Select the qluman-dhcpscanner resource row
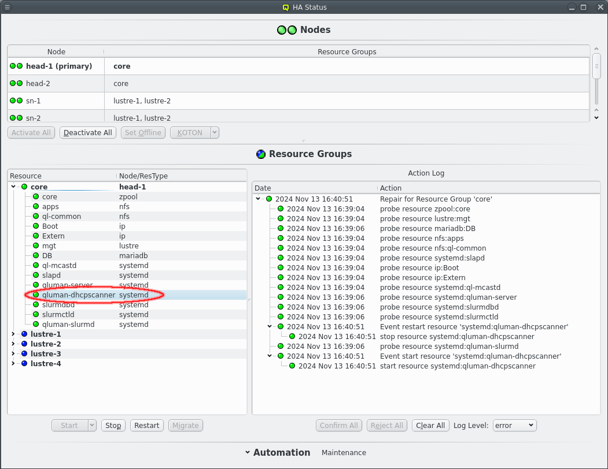608x469 pixels. (127, 295)
